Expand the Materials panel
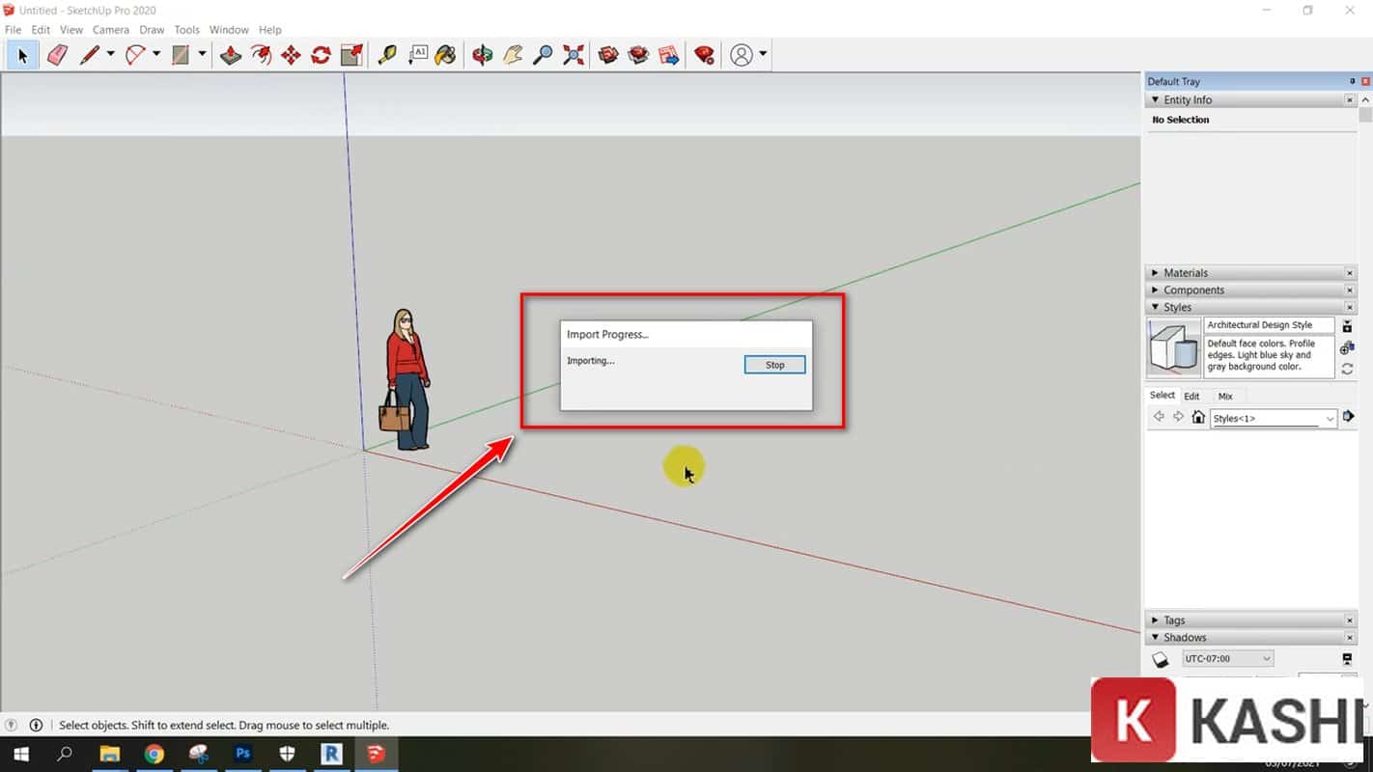The width and height of the screenshot is (1373, 772). point(1185,273)
